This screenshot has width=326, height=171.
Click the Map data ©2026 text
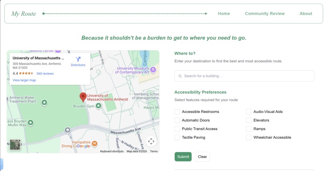click(137, 151)
